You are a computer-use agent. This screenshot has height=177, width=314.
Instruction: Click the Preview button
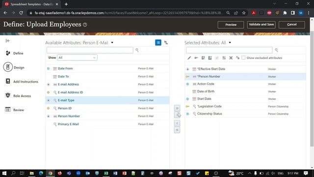tap(231, 25)
